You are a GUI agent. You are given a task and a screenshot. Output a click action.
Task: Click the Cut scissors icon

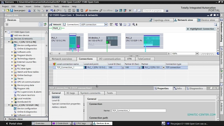tap(34, 10)
